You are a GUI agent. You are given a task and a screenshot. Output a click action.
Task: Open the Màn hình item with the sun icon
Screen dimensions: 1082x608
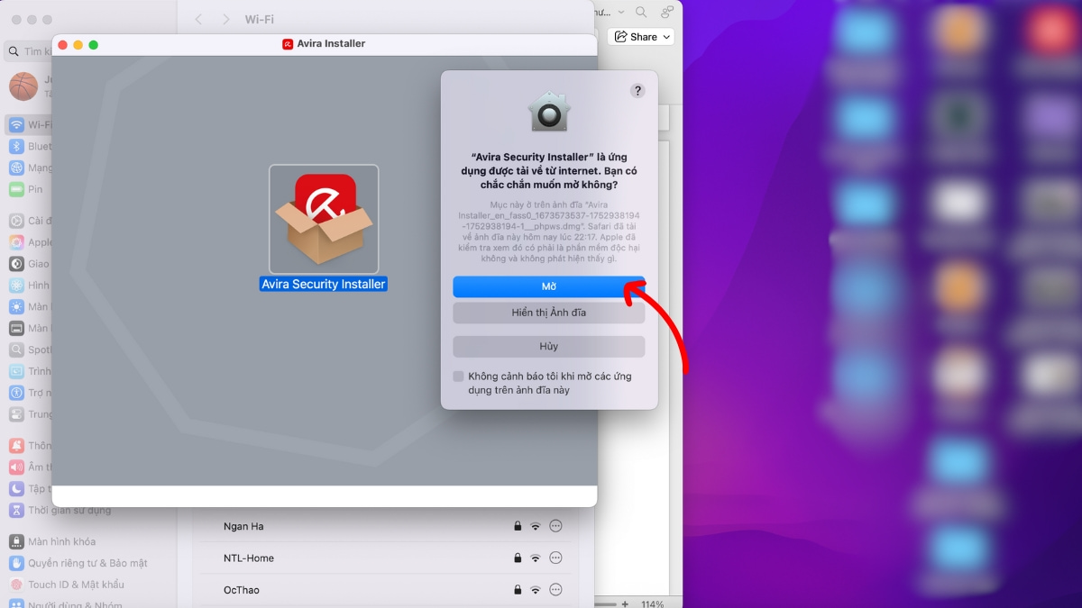coord(28,307)
